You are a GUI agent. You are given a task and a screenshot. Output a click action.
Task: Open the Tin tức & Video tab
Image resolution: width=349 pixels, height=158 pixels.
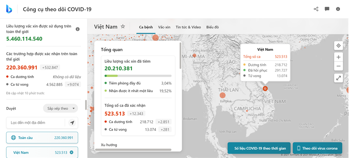(188, 27)
